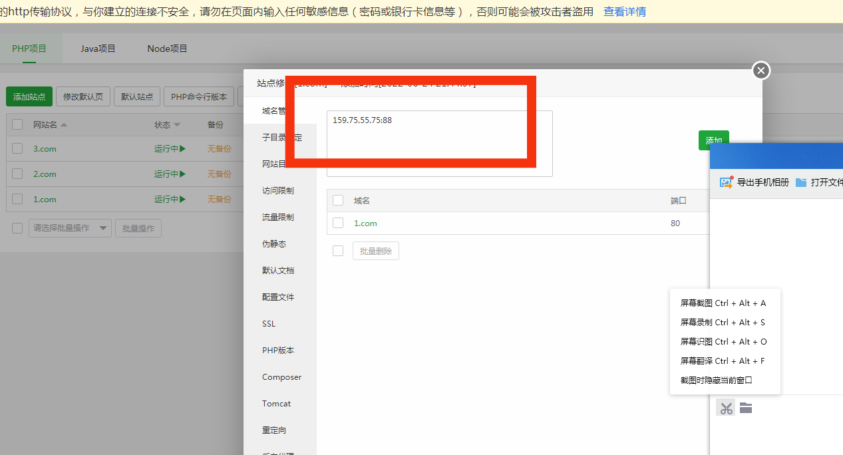843x455 pixels.
Task: Switch to the Node项目 tab
Action: [x=166, y=48]
